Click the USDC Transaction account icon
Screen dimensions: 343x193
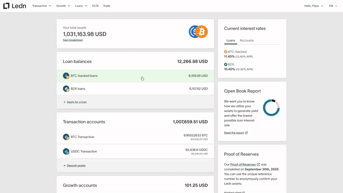(66, 151)
